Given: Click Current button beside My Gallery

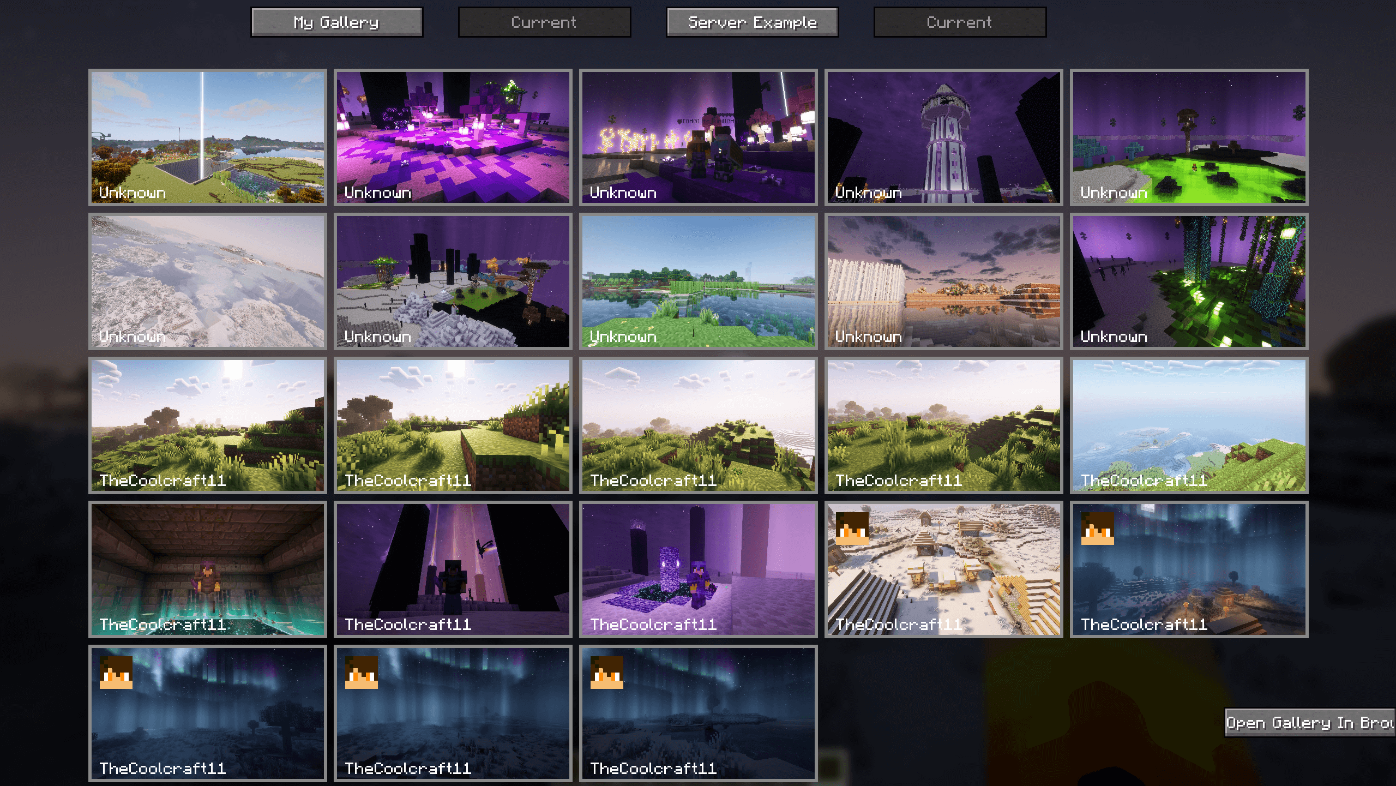Looking at the screenshot, I should pos(544,22).
